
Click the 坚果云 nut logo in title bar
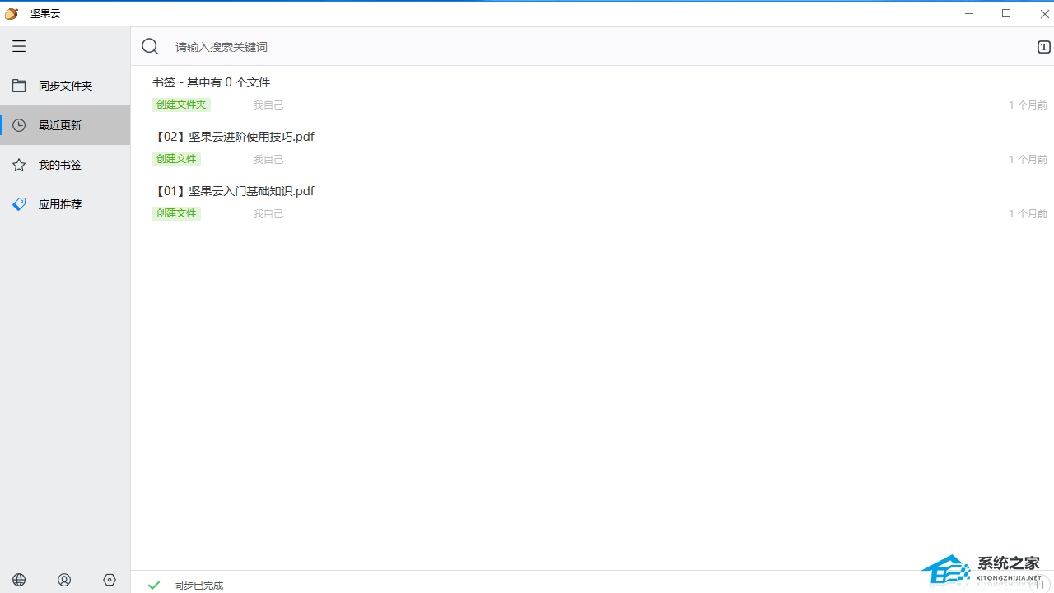point(12,13)
